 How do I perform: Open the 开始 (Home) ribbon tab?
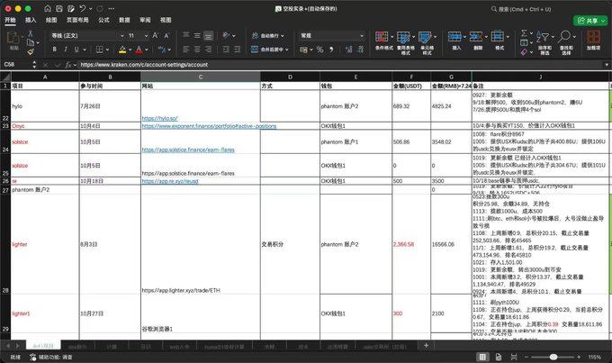pyautogui.click(x=10, y=20)
